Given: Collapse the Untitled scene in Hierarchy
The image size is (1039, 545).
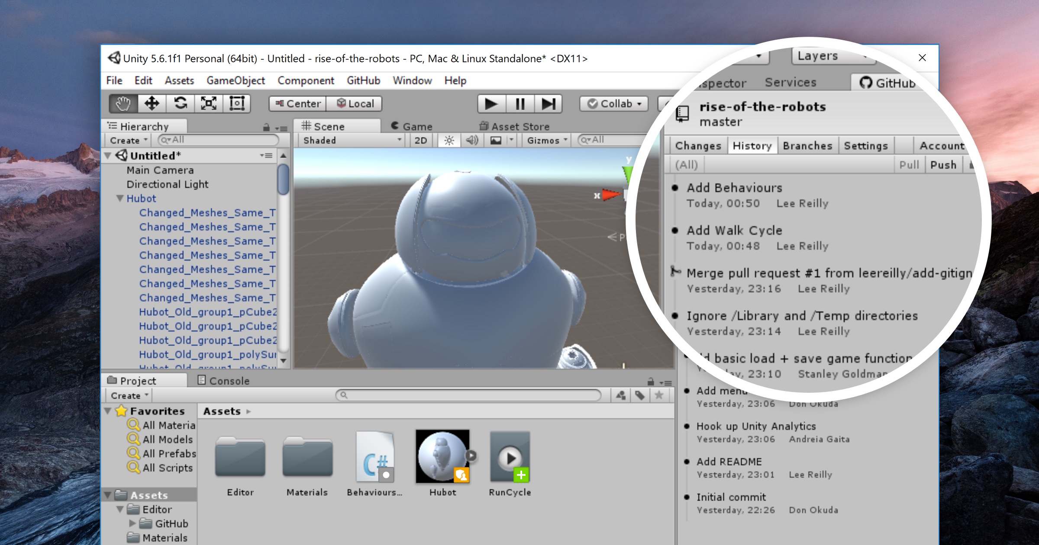Looking at the screenshot, I should coord(108,156).
